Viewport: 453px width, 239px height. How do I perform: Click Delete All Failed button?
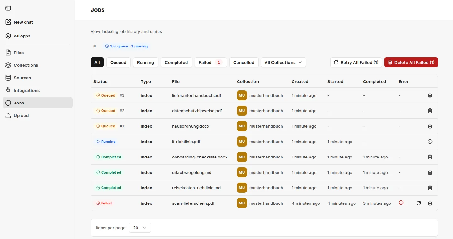(x=411, y=62)
